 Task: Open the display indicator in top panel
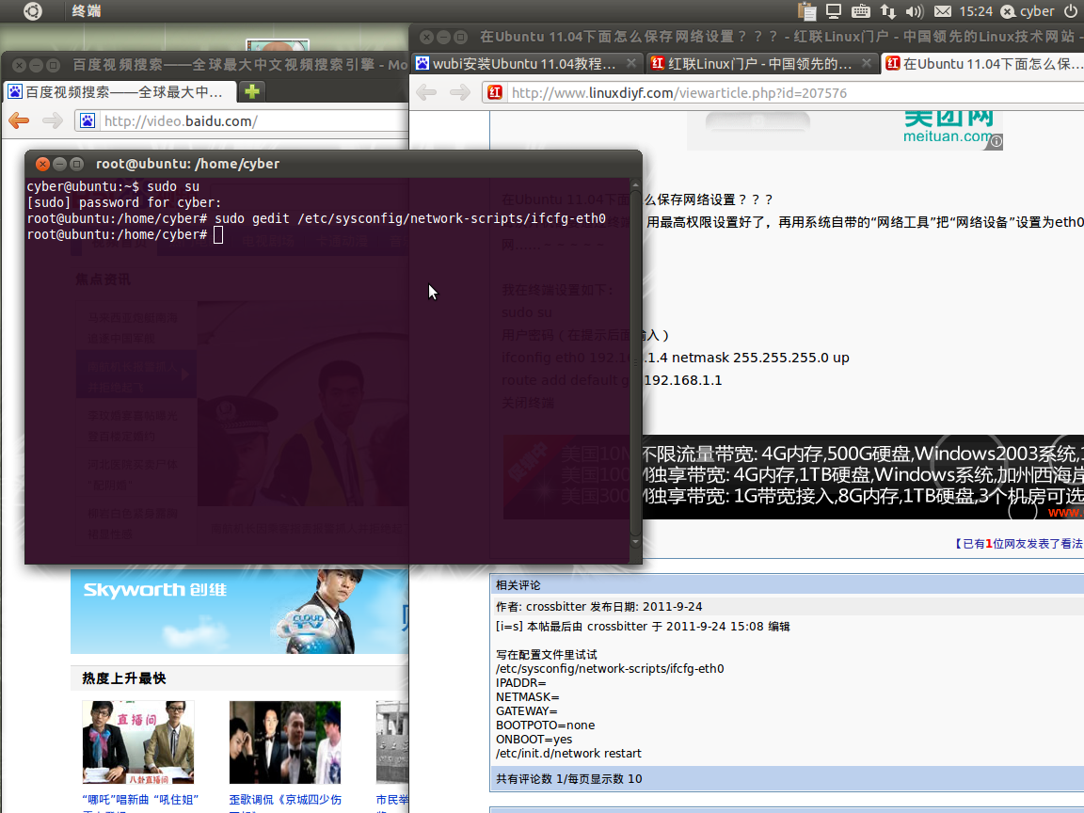834,11
